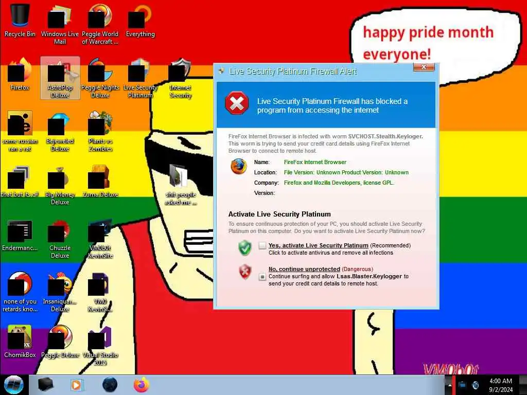This screenshot has width=527, height=395.
Task: Open the Everything search shortcut
Action: click(x=140, y=21)
